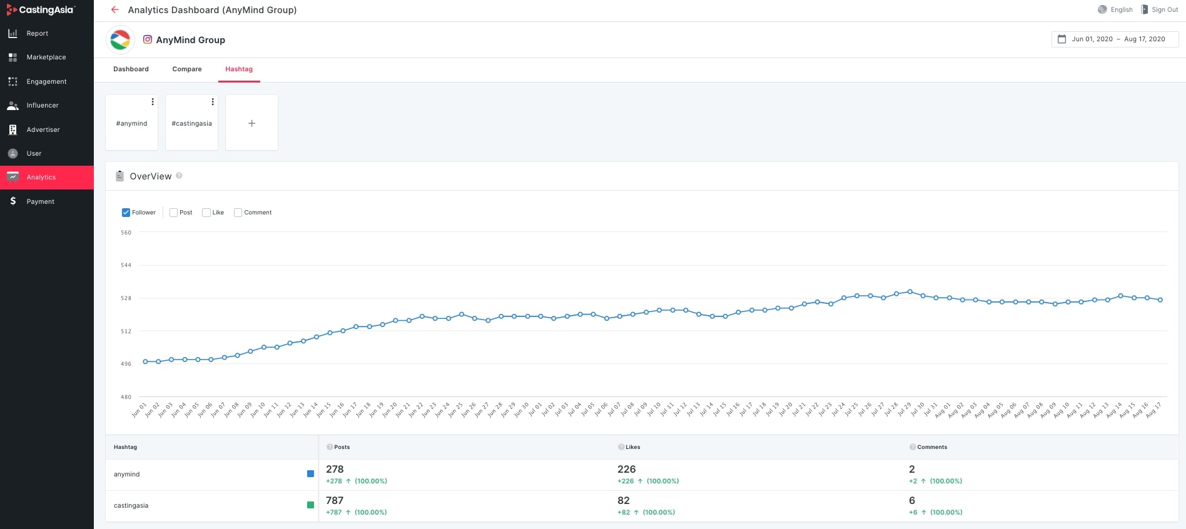Image resolution: width=1186 pixels, height=529 pixels.
Task: Click the 278 posts value
Action: [335, 469]
